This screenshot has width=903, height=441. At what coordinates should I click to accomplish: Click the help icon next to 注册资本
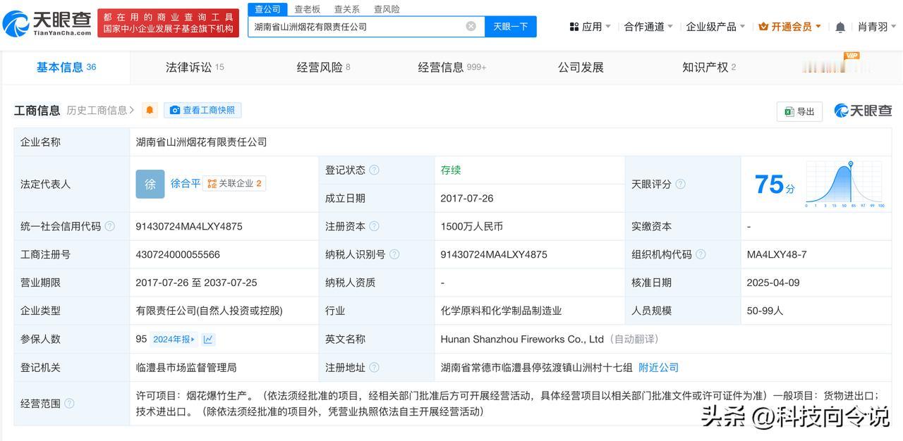374,226
